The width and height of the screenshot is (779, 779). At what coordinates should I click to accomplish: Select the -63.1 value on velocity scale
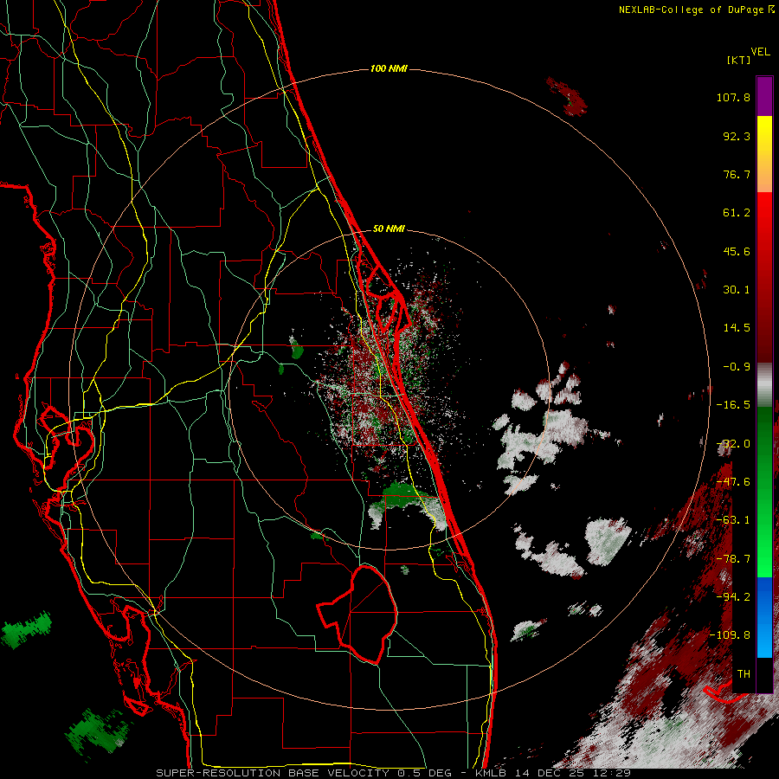tap(733, 520)
